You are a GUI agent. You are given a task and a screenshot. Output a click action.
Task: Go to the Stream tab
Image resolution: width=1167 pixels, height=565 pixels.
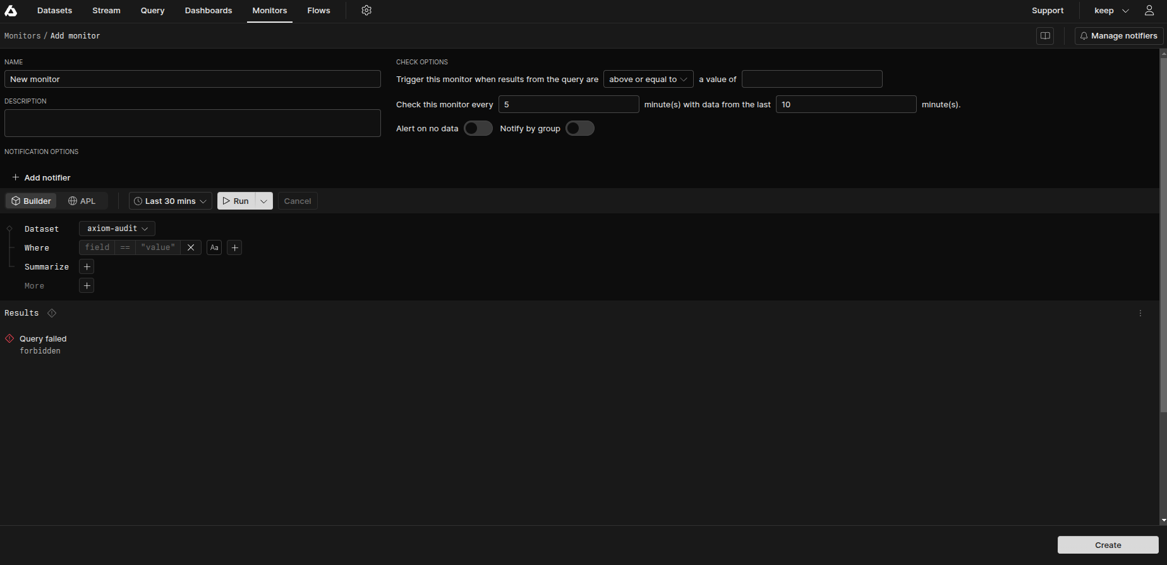[x=106, y=11]
